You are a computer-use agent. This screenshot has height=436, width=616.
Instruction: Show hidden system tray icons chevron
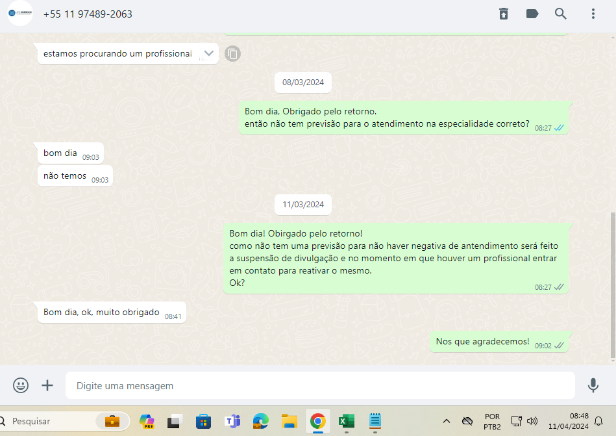point(447,421)
